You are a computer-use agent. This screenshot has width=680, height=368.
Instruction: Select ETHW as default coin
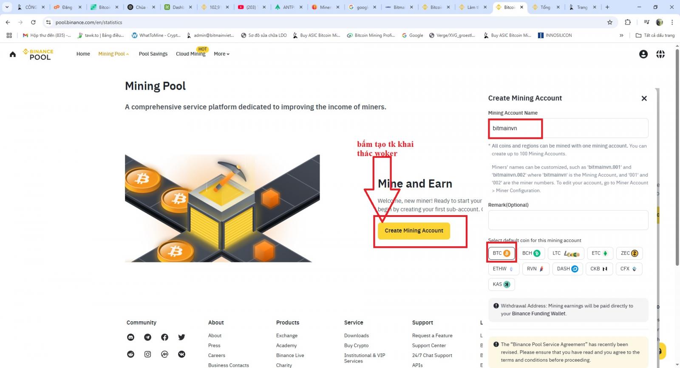coord(503,269)
